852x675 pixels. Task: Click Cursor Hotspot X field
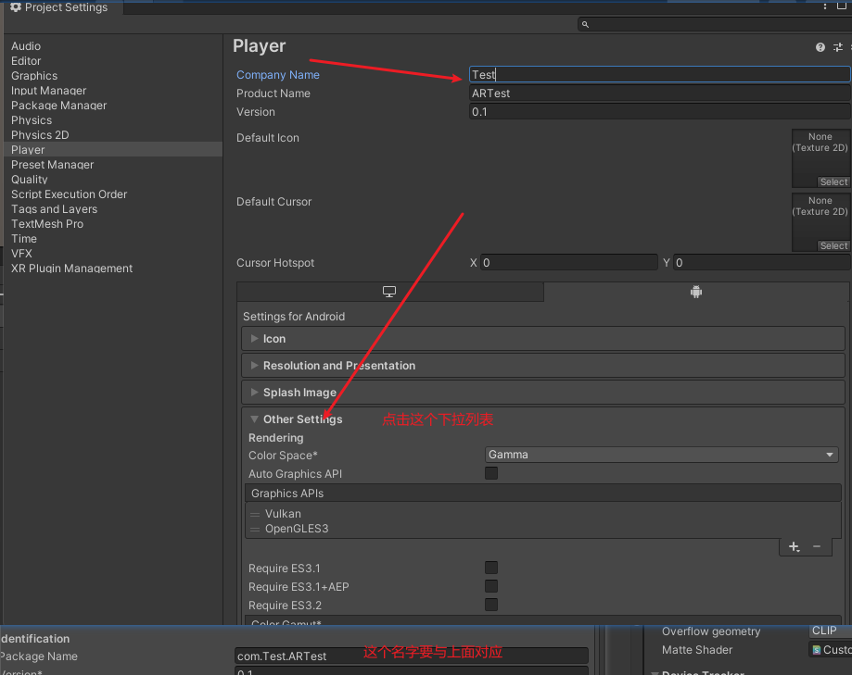[569, 263]
